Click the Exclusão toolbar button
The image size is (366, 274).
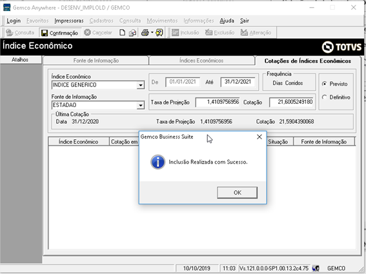click(x=219, y=33)
